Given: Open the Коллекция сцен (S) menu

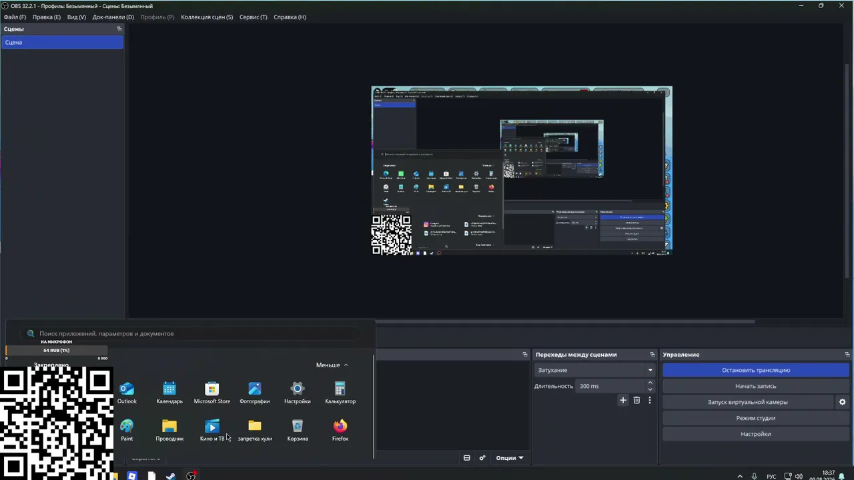Looking at the screenshot, I should coord(207,17).
